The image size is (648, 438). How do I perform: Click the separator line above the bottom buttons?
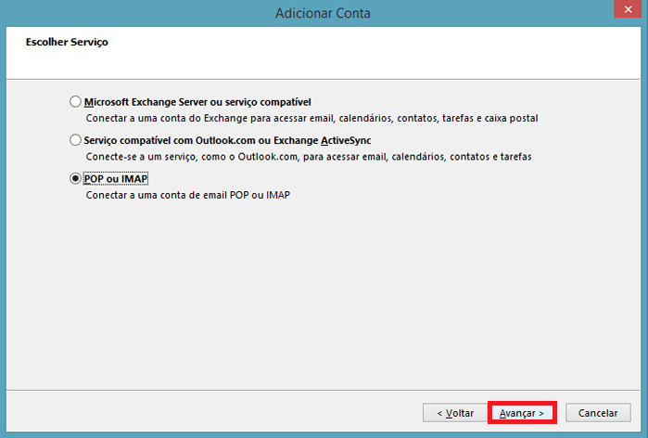coord(324,392)
